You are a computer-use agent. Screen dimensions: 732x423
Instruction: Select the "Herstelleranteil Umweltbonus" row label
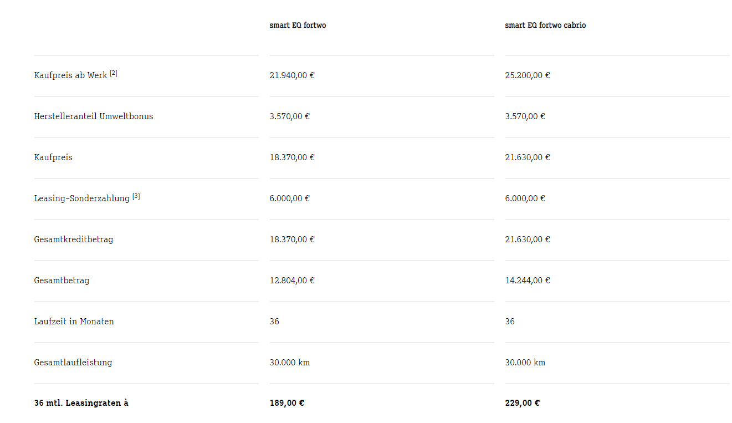[x=94, y=116]
